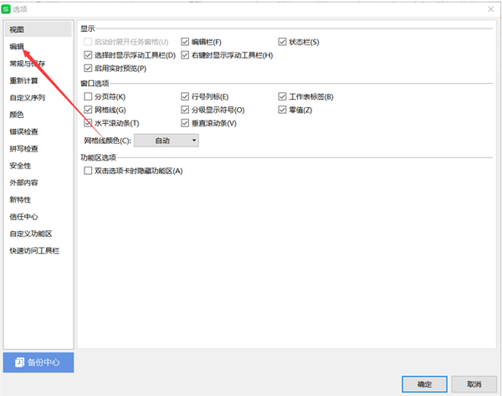Screen dimensions: 502x396
Task: Open 快速访问工具栏 customization
Action: pyautogui.click(x=33, y=250)
